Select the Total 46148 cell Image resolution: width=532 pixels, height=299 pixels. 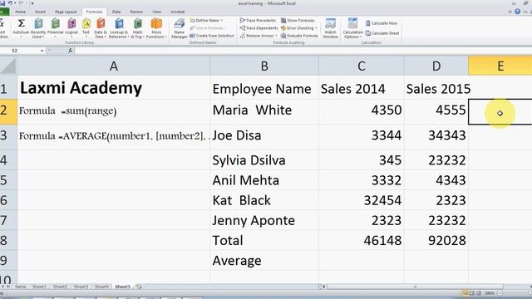(362, 240)
